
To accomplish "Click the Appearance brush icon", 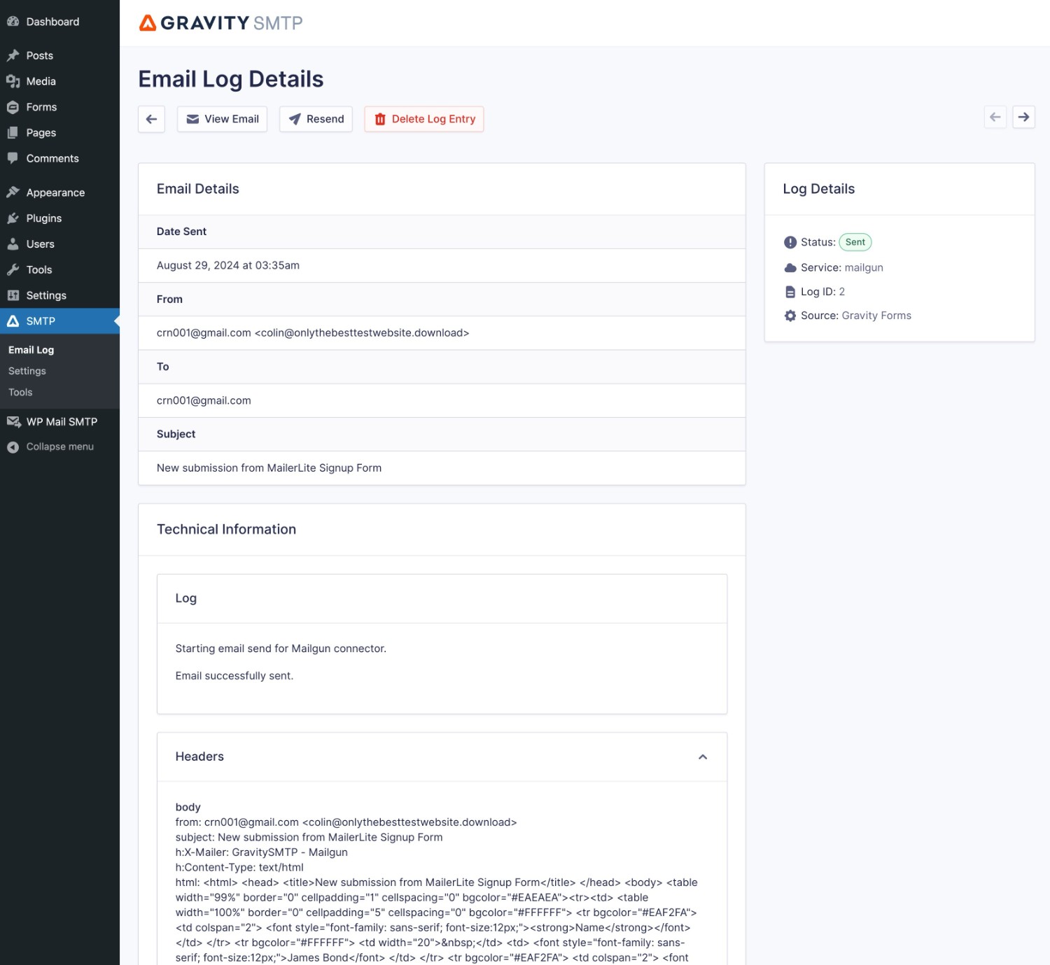I will point(13,192).
